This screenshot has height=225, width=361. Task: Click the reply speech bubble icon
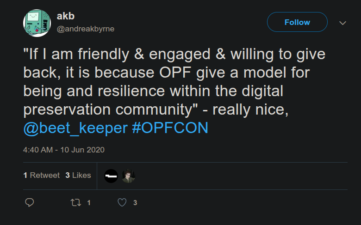[29, 202]
